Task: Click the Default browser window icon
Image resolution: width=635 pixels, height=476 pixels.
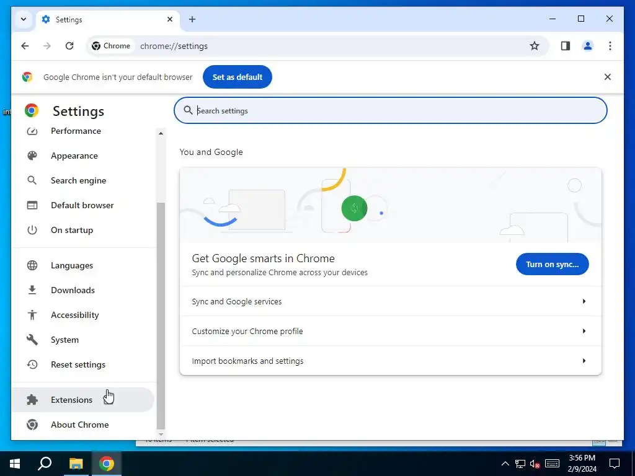Action: click(x=32, y=205)
